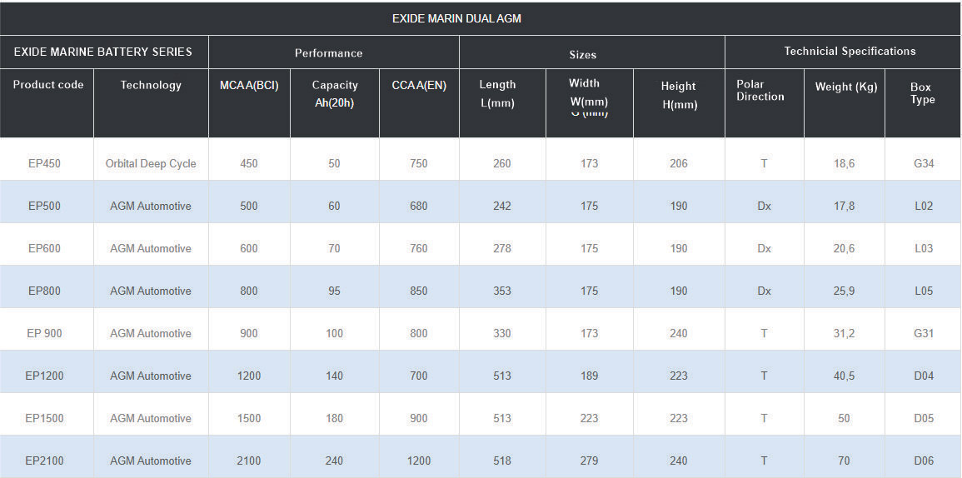The width and height of the screenshot is (962, 478).
Task: Click the Performance group header
Action: tap(329, 53)
